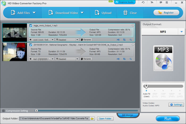Screen dimensions: 186x124
Task: Uncheck mgjs_rmvb_Output_1.mp3 file checkbox
Action: tap(31, 25)
